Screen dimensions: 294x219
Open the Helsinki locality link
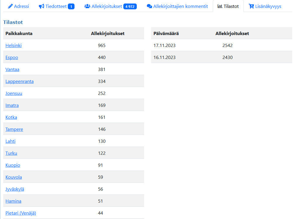click(x=13, y=46)
